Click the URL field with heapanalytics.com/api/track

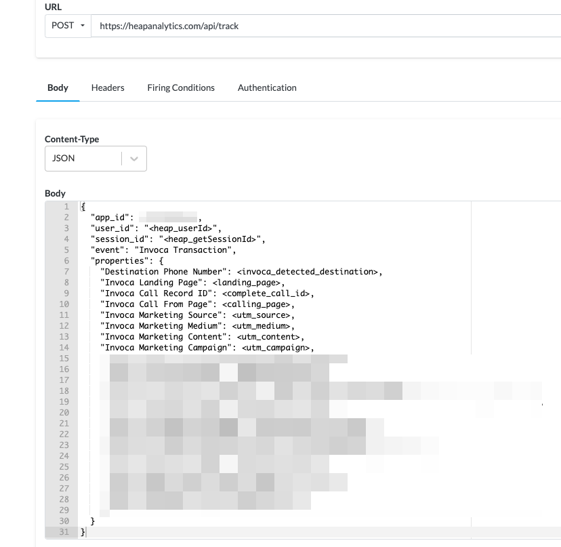point(326,26)
